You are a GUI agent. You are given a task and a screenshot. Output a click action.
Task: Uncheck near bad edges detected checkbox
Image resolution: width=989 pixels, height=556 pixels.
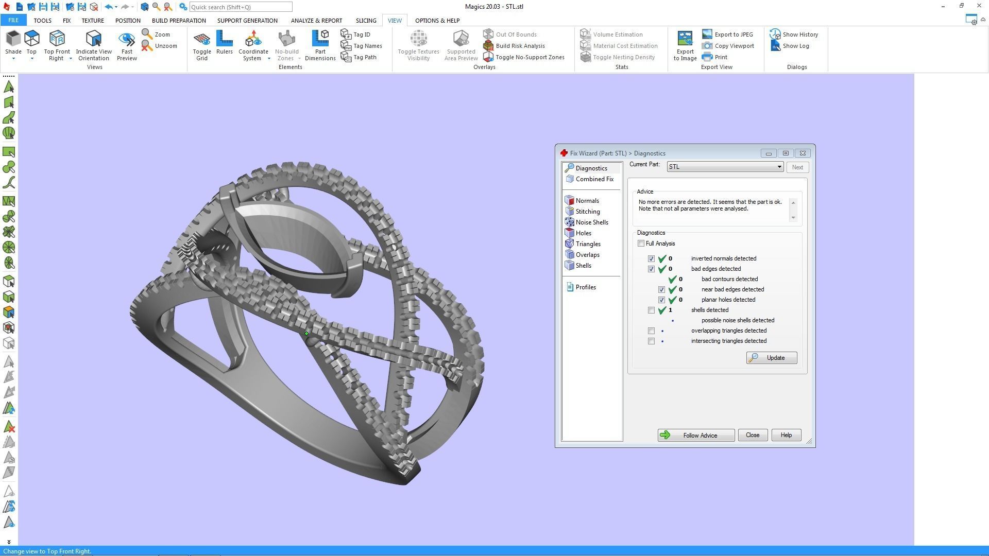pyautogui.click(x=661, y=290)
